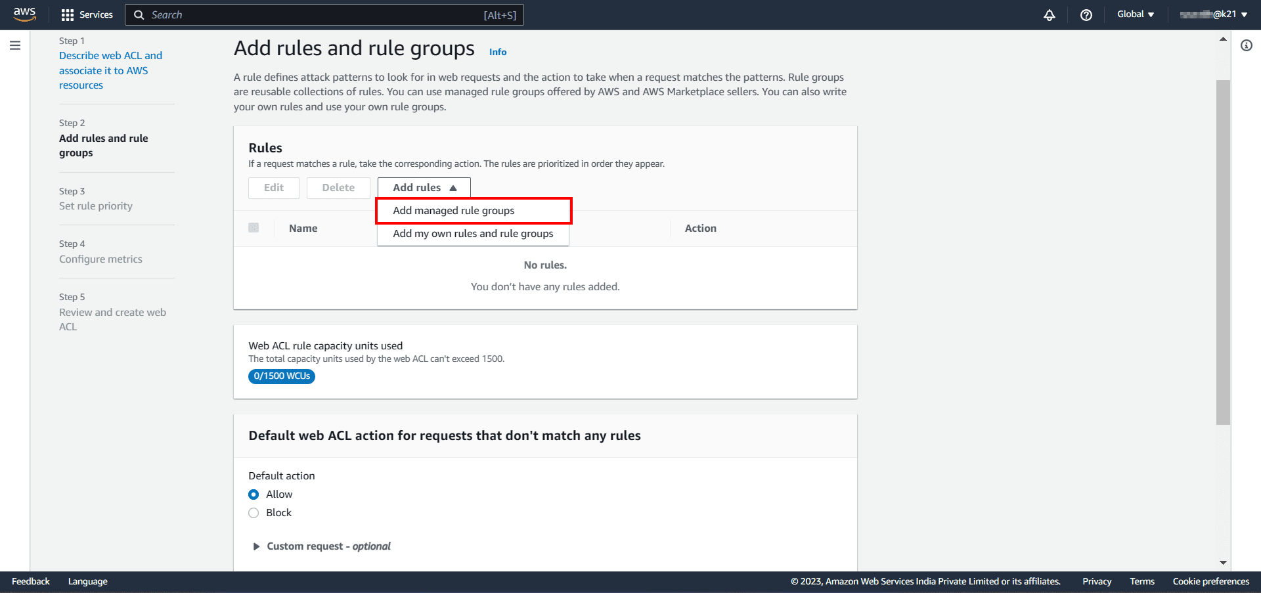Screen dimensions: 1261x593
Task: Expand the Custom request optional section
Action: click(257, 546)
